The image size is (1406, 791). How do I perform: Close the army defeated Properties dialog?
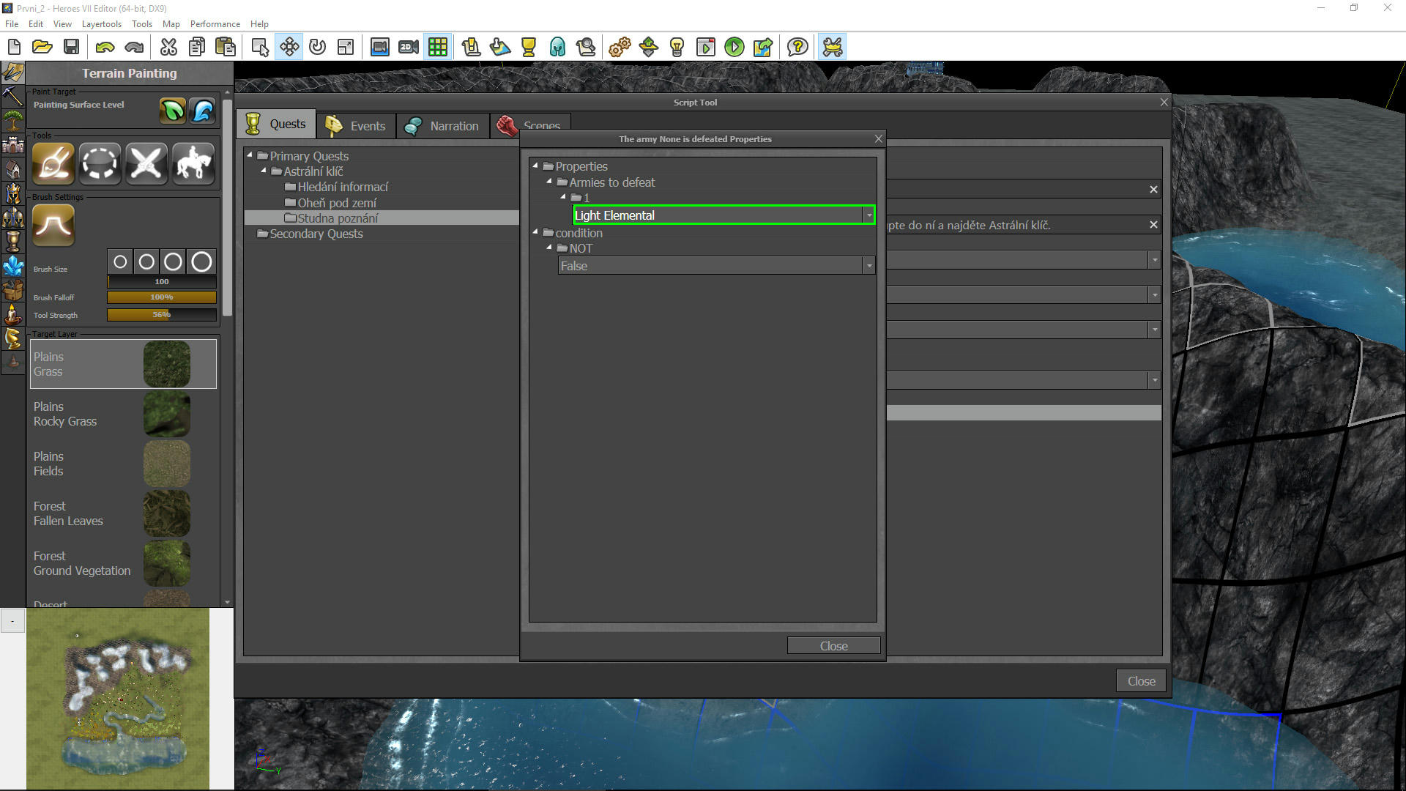point(833,646)
